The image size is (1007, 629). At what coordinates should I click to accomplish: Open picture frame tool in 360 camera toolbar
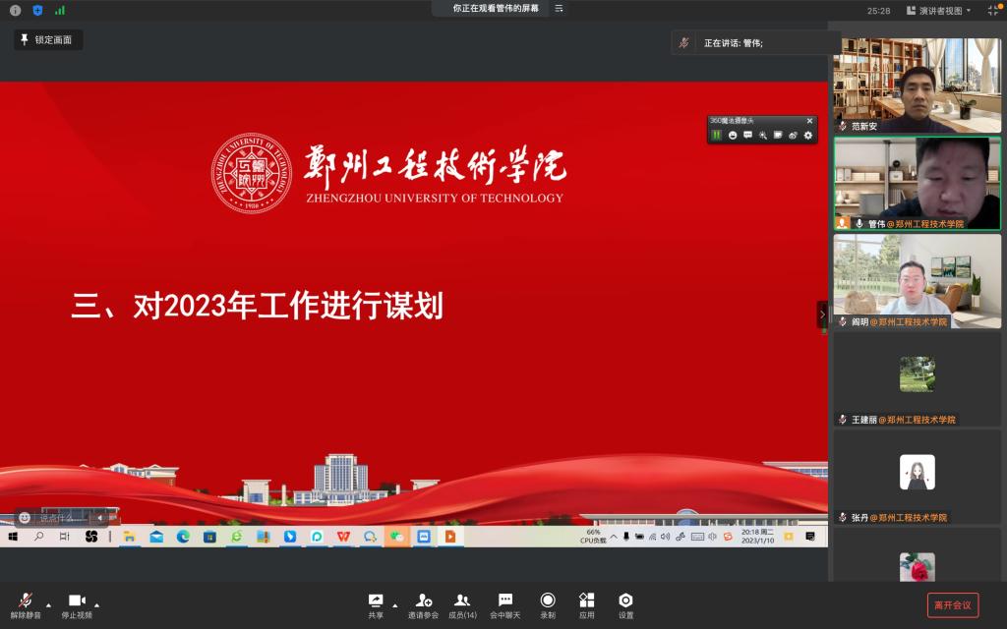click(x=778, y=136)
